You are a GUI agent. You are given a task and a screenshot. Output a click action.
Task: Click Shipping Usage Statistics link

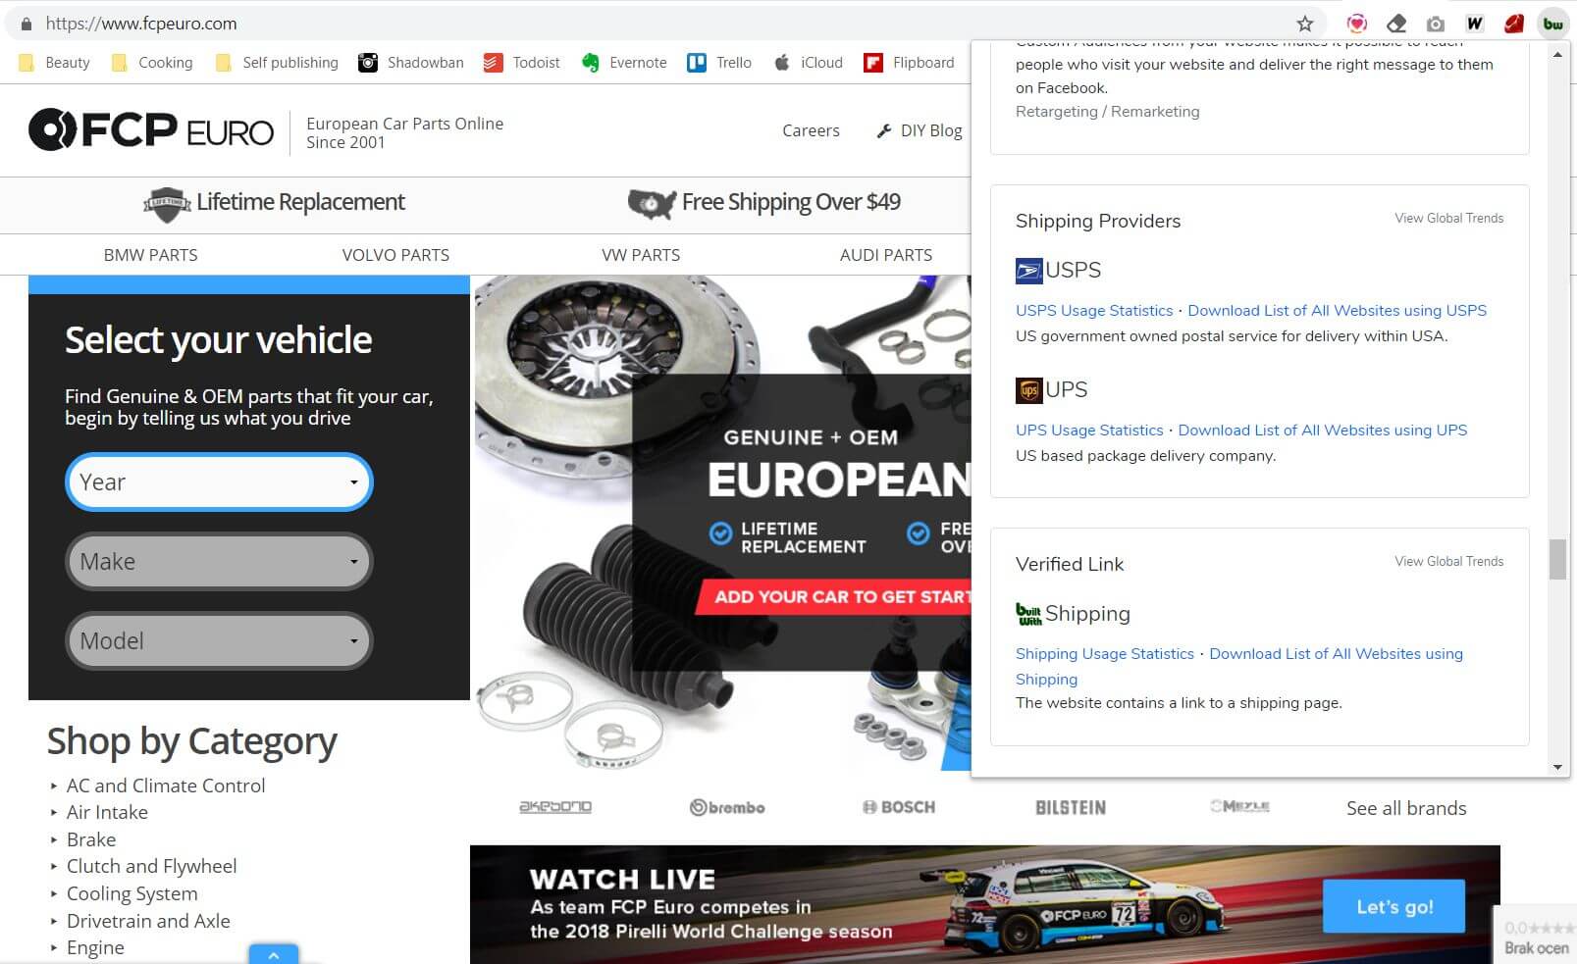tap(1105, 654)
